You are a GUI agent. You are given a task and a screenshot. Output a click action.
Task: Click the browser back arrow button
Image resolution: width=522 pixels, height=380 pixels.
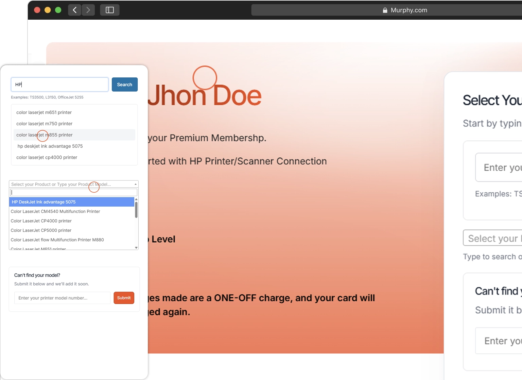pyautogui.click(x=74, y=10)
